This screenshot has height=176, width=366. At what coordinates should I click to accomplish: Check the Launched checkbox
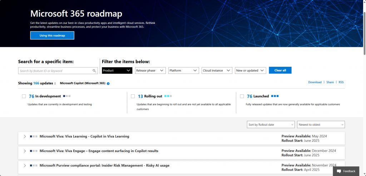pos(242,96)
